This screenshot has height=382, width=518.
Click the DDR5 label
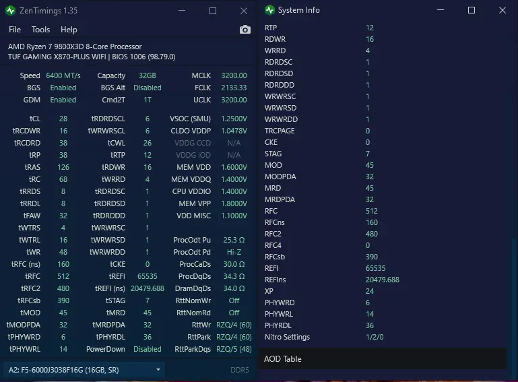pyautogui.click(x=240, y=370)
